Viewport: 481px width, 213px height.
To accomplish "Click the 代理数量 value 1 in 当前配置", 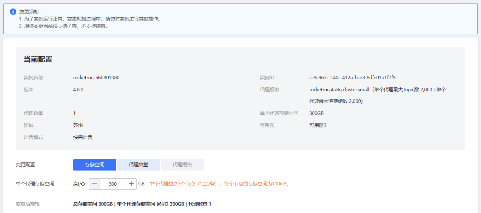I will click(74, 113).
